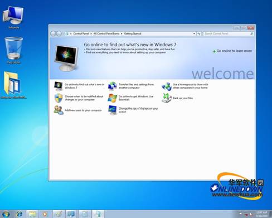272x218 pixels.
Task: Click the Search Control Panel field
Action: [229, 33]
